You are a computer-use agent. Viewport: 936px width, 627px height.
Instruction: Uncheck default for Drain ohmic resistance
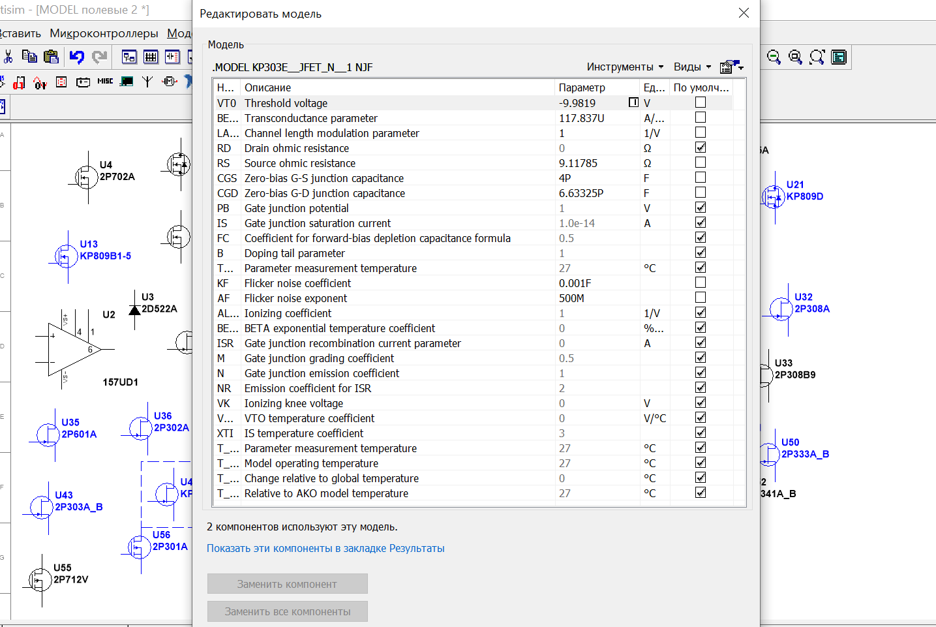click(x=701, y=147)
